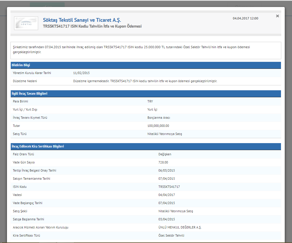Click the Para Birimi value TRY
Screen dimensions: 292x243
150,101
